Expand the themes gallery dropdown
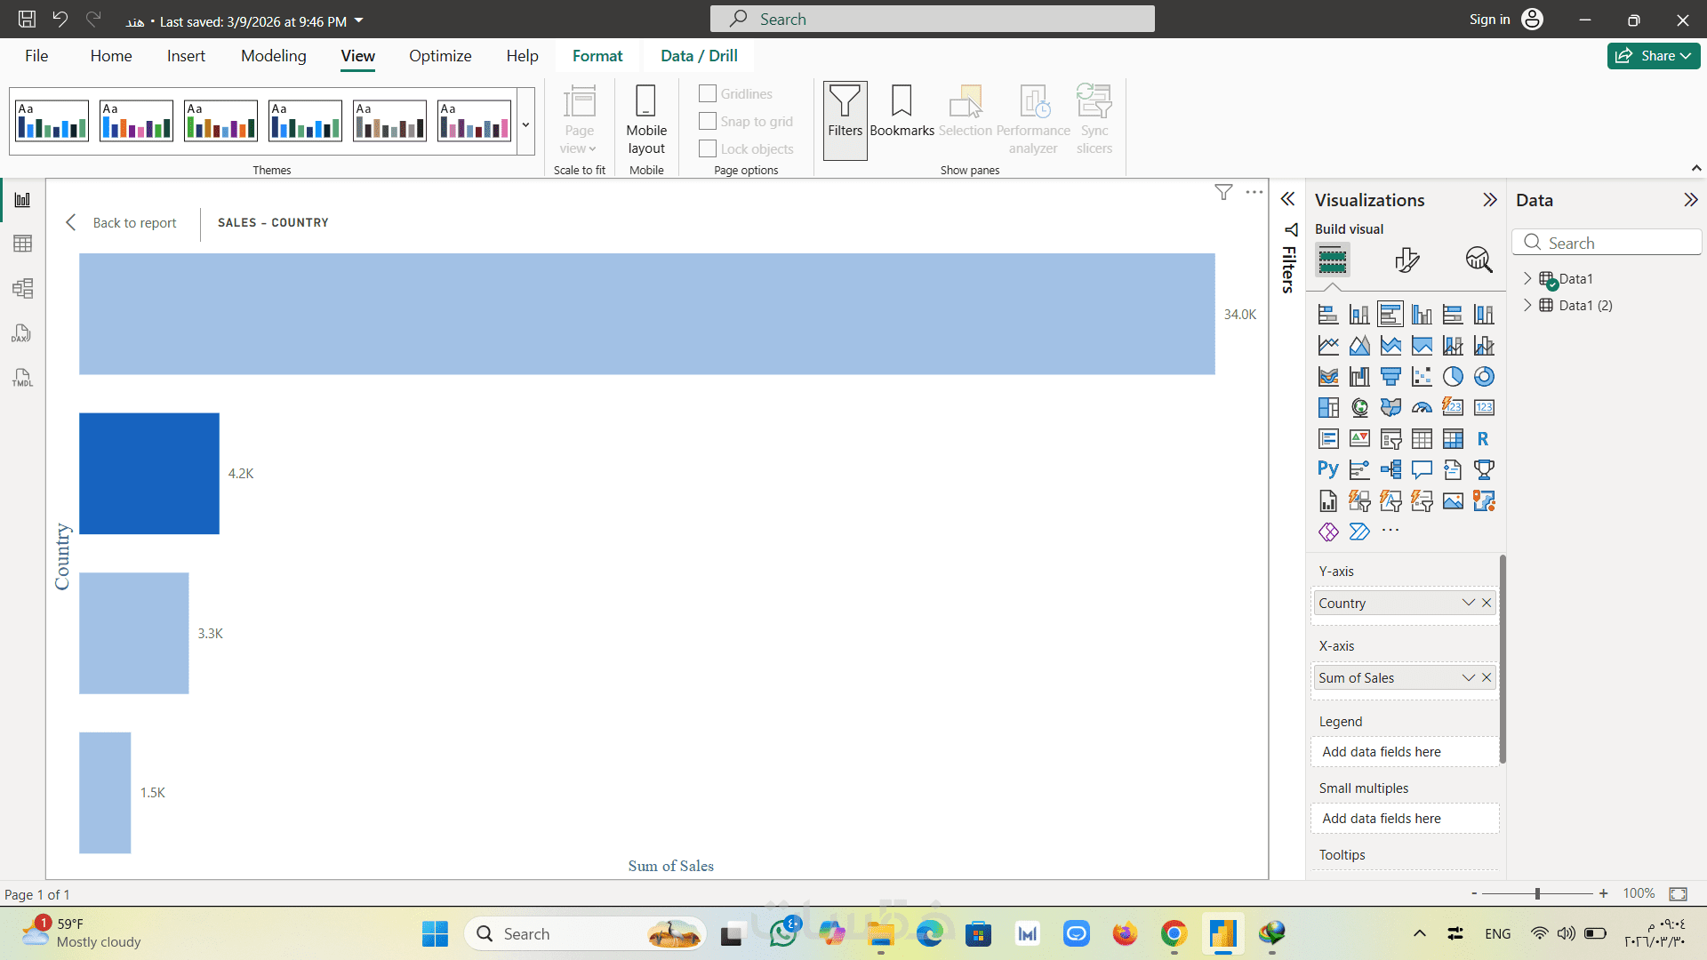The width and height of the screenshot is (1707, 960). click(525, 124)
